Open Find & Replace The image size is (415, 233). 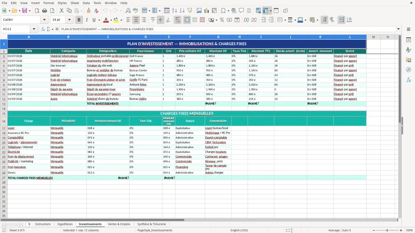click(128, 11)
